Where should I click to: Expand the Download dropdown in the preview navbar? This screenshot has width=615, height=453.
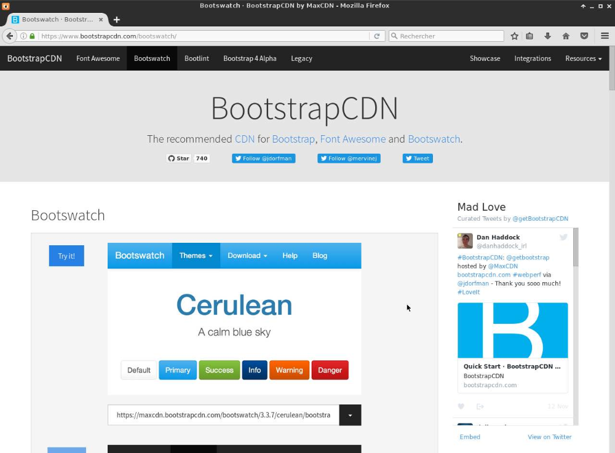coord(247,255)
